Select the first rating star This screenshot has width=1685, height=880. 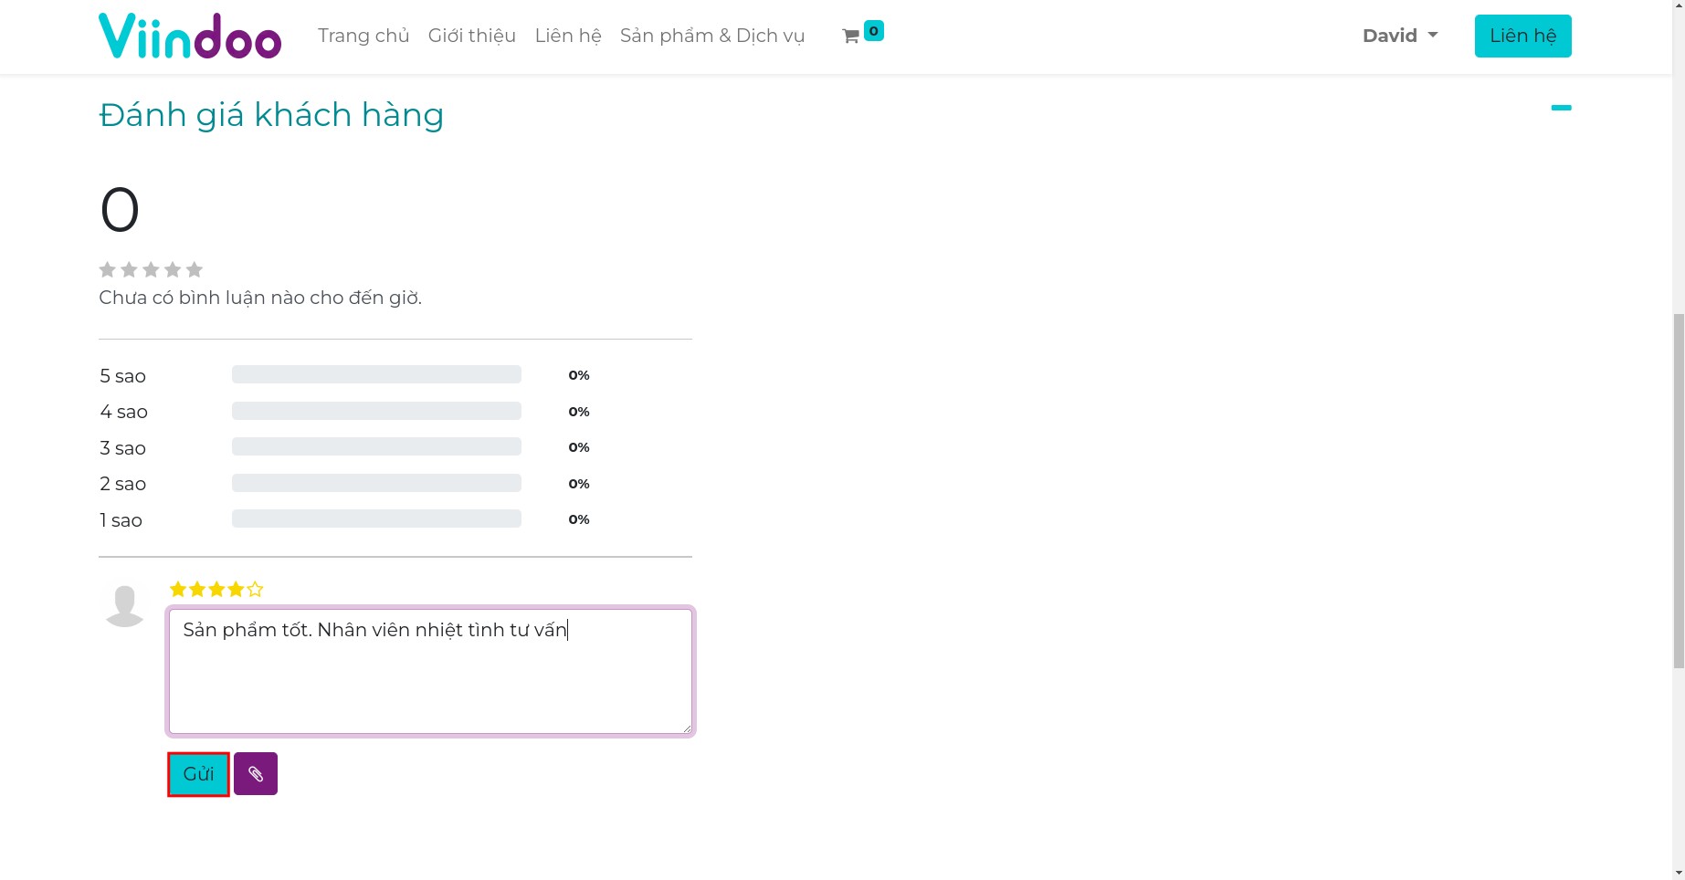click(178, 590)
